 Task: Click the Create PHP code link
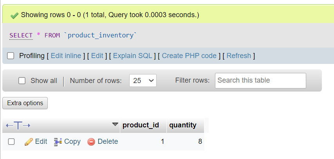click(x=189, y=56)
